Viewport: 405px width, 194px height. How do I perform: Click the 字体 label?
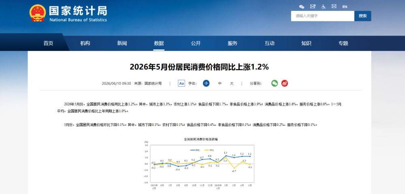192,83
